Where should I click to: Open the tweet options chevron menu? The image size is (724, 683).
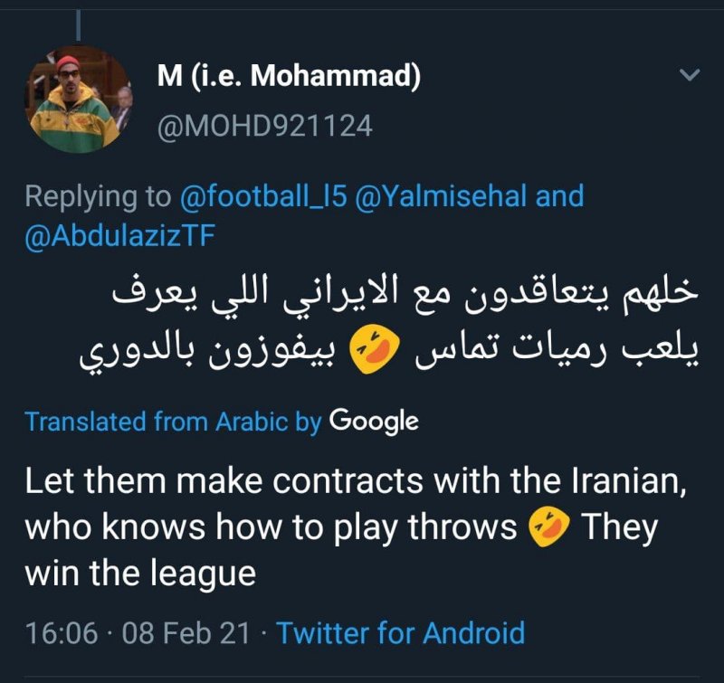(x=690, y=74)
